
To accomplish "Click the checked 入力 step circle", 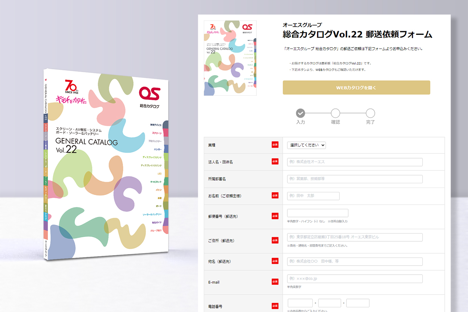I will 300,113.
